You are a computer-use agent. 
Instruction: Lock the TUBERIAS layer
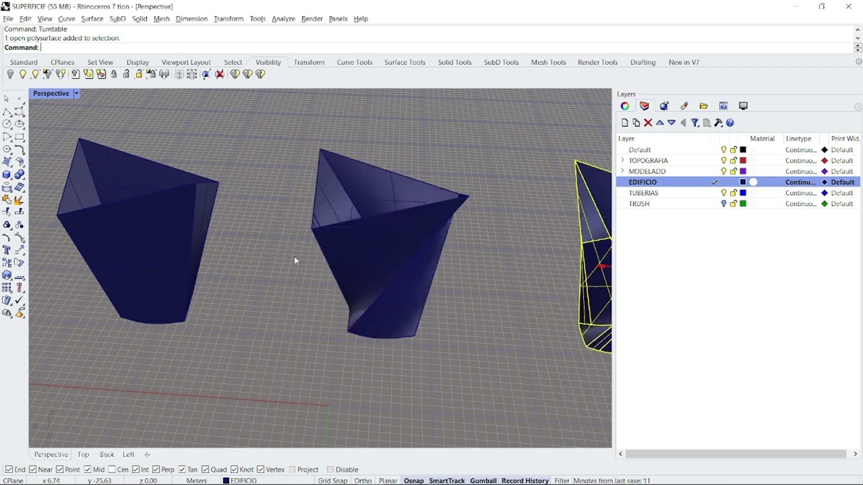tap(733, 193)
